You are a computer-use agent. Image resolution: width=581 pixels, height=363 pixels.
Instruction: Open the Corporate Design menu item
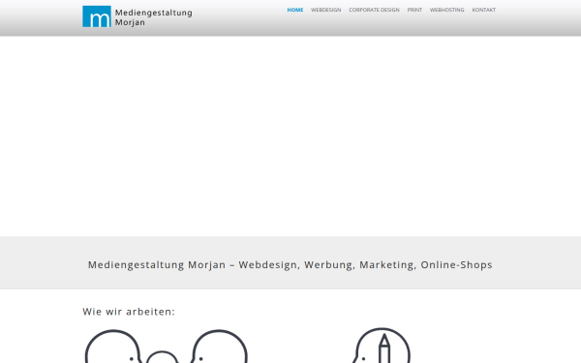(x=374, y=10)
